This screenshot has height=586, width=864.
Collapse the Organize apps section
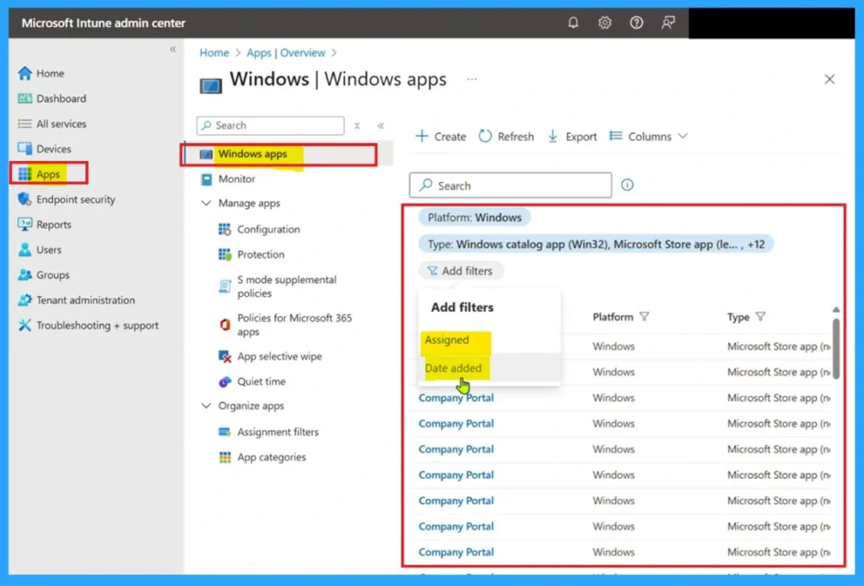coord(206,406)
